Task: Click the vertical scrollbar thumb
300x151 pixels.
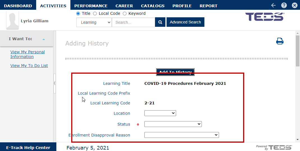Action: 297,50
